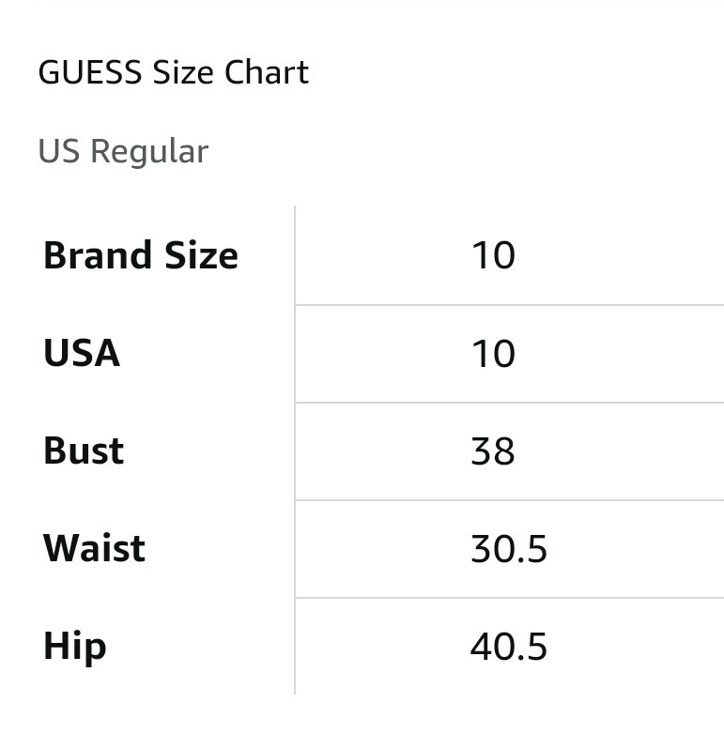Click the Brand Size row label
Image resolution: width=724 pixels, height=733 pixels.
(141, 255)
